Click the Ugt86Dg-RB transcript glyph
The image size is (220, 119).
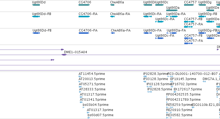click(202, 17)
